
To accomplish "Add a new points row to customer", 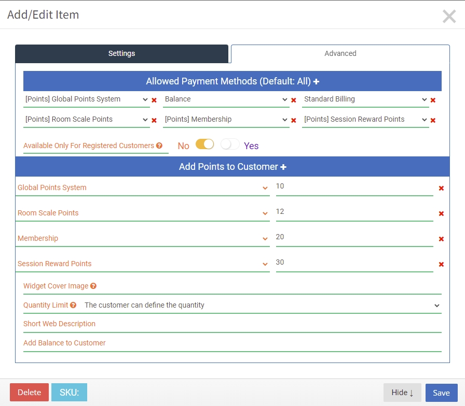I will (x=283, y=167).
